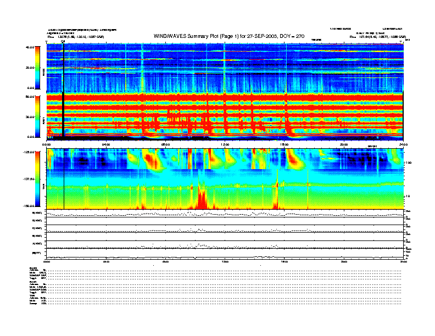
Task: Click the topmost line-plot strip below TNR
Action: [225, 213]
